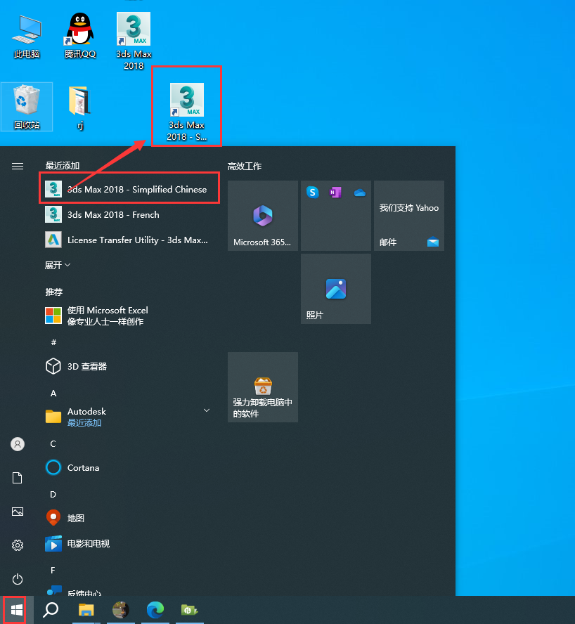Open 使用 Microsoft Excel recommendation
Screen dimensions: 575x624
pos(129,316)
